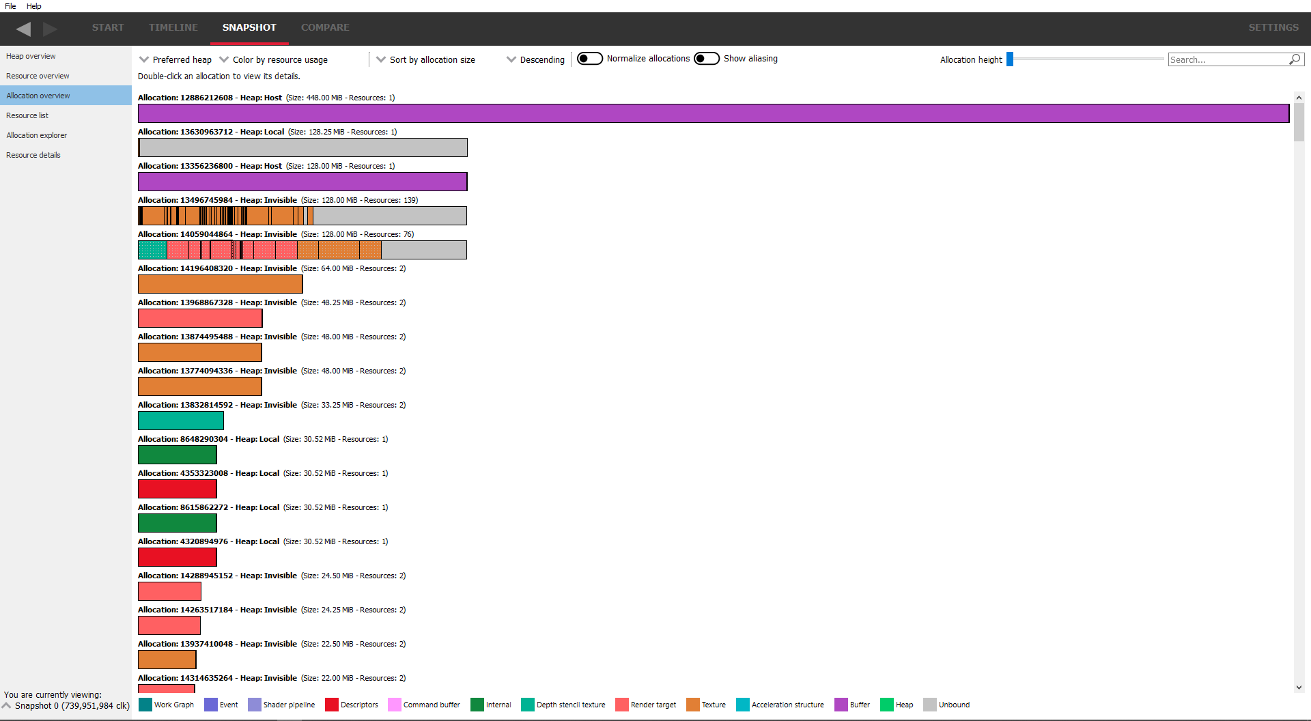Expand the Sort by allocation size dropdown
Image resolution: width=1311 pixels, height=721 pixels.
[425, 60]
